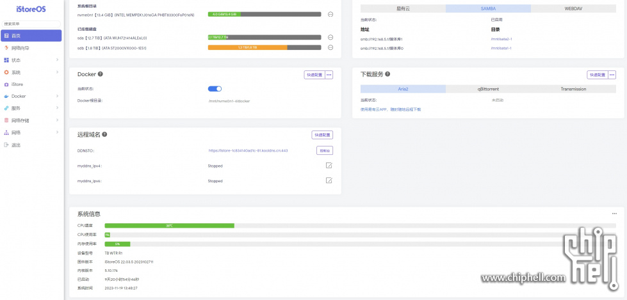
Task: Click the nvme0n1 usage bar
Action: coord(265,14)
